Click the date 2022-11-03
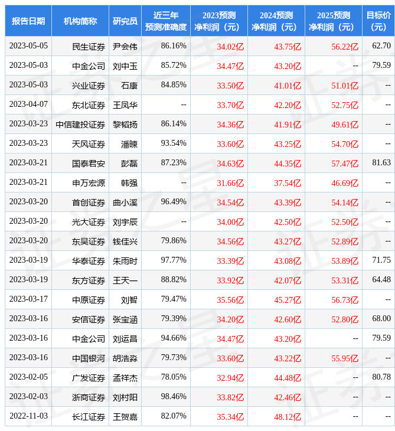The width and height of the screenshot is (395, 431). [28, 416]
